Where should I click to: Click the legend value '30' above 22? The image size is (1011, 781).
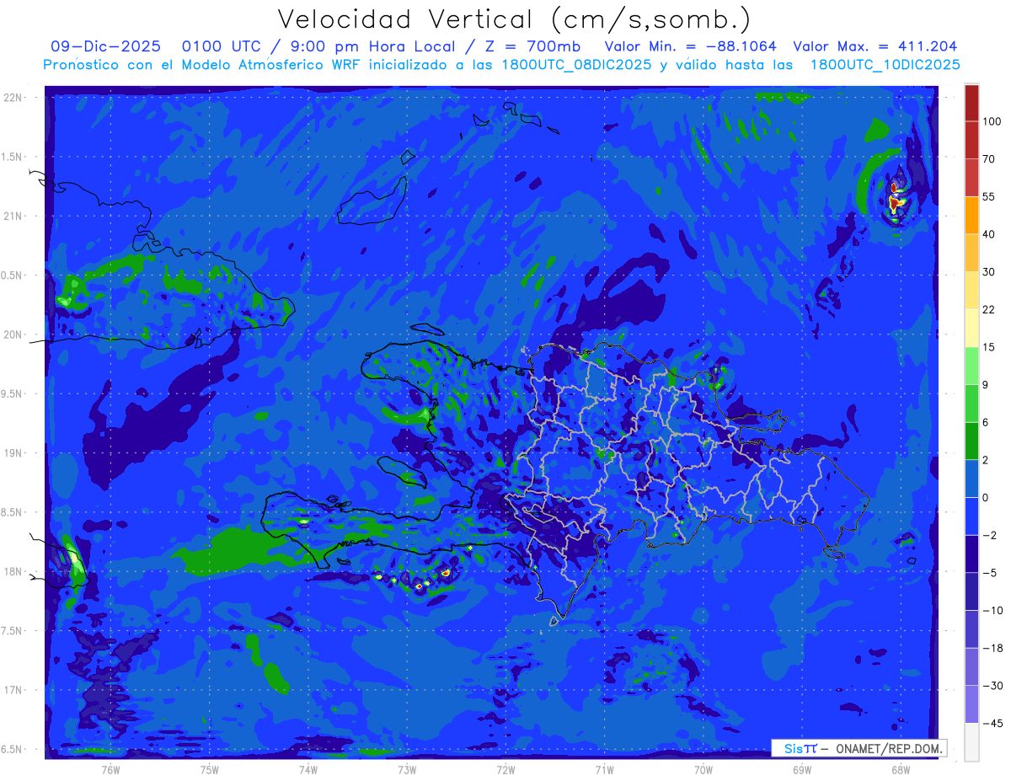tap(988, 272)
